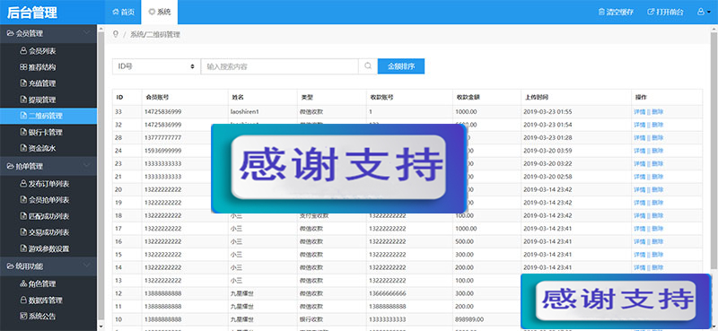The height and width of the screenshot is (331, 718).
Task: Click the 系统/二维码管理 breadcrumb text
Action: [154, 34]
